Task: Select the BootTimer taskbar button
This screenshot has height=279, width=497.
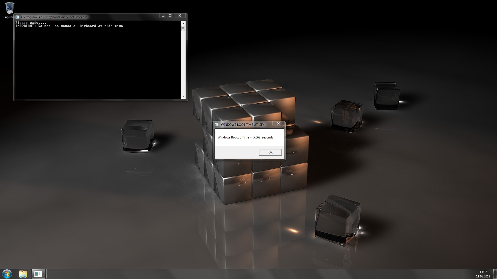Action: click(x=38, y=274)
